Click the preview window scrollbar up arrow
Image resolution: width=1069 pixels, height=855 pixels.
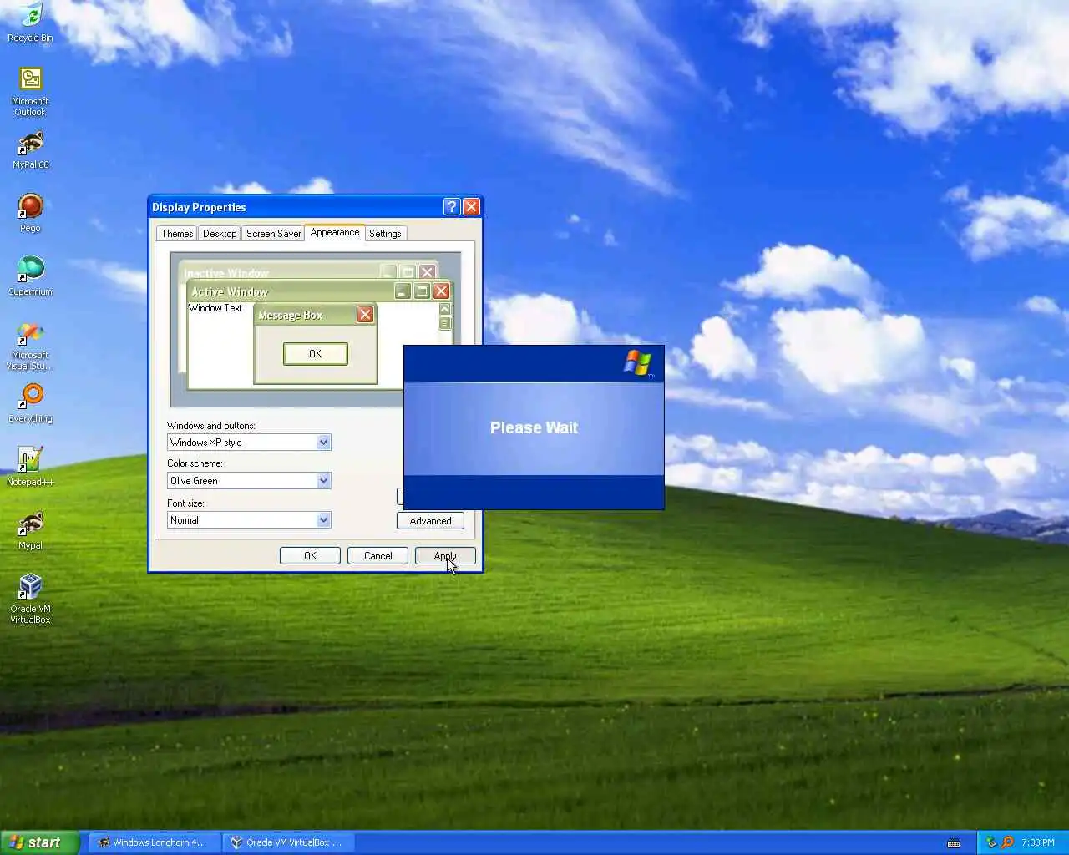tap(444, 310)
